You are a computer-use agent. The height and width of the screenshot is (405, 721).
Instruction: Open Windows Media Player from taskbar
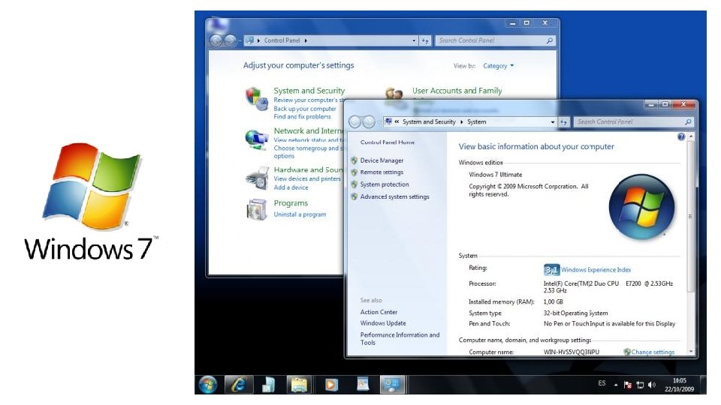click(x=330, y=385)
